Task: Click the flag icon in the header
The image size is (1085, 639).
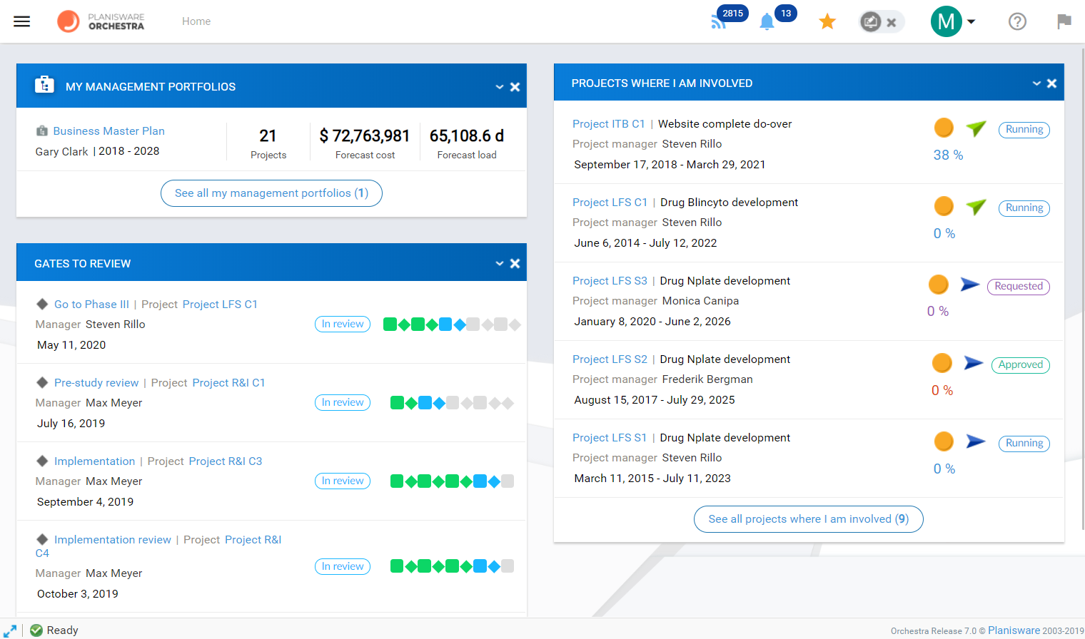Action: (1064, 21)
